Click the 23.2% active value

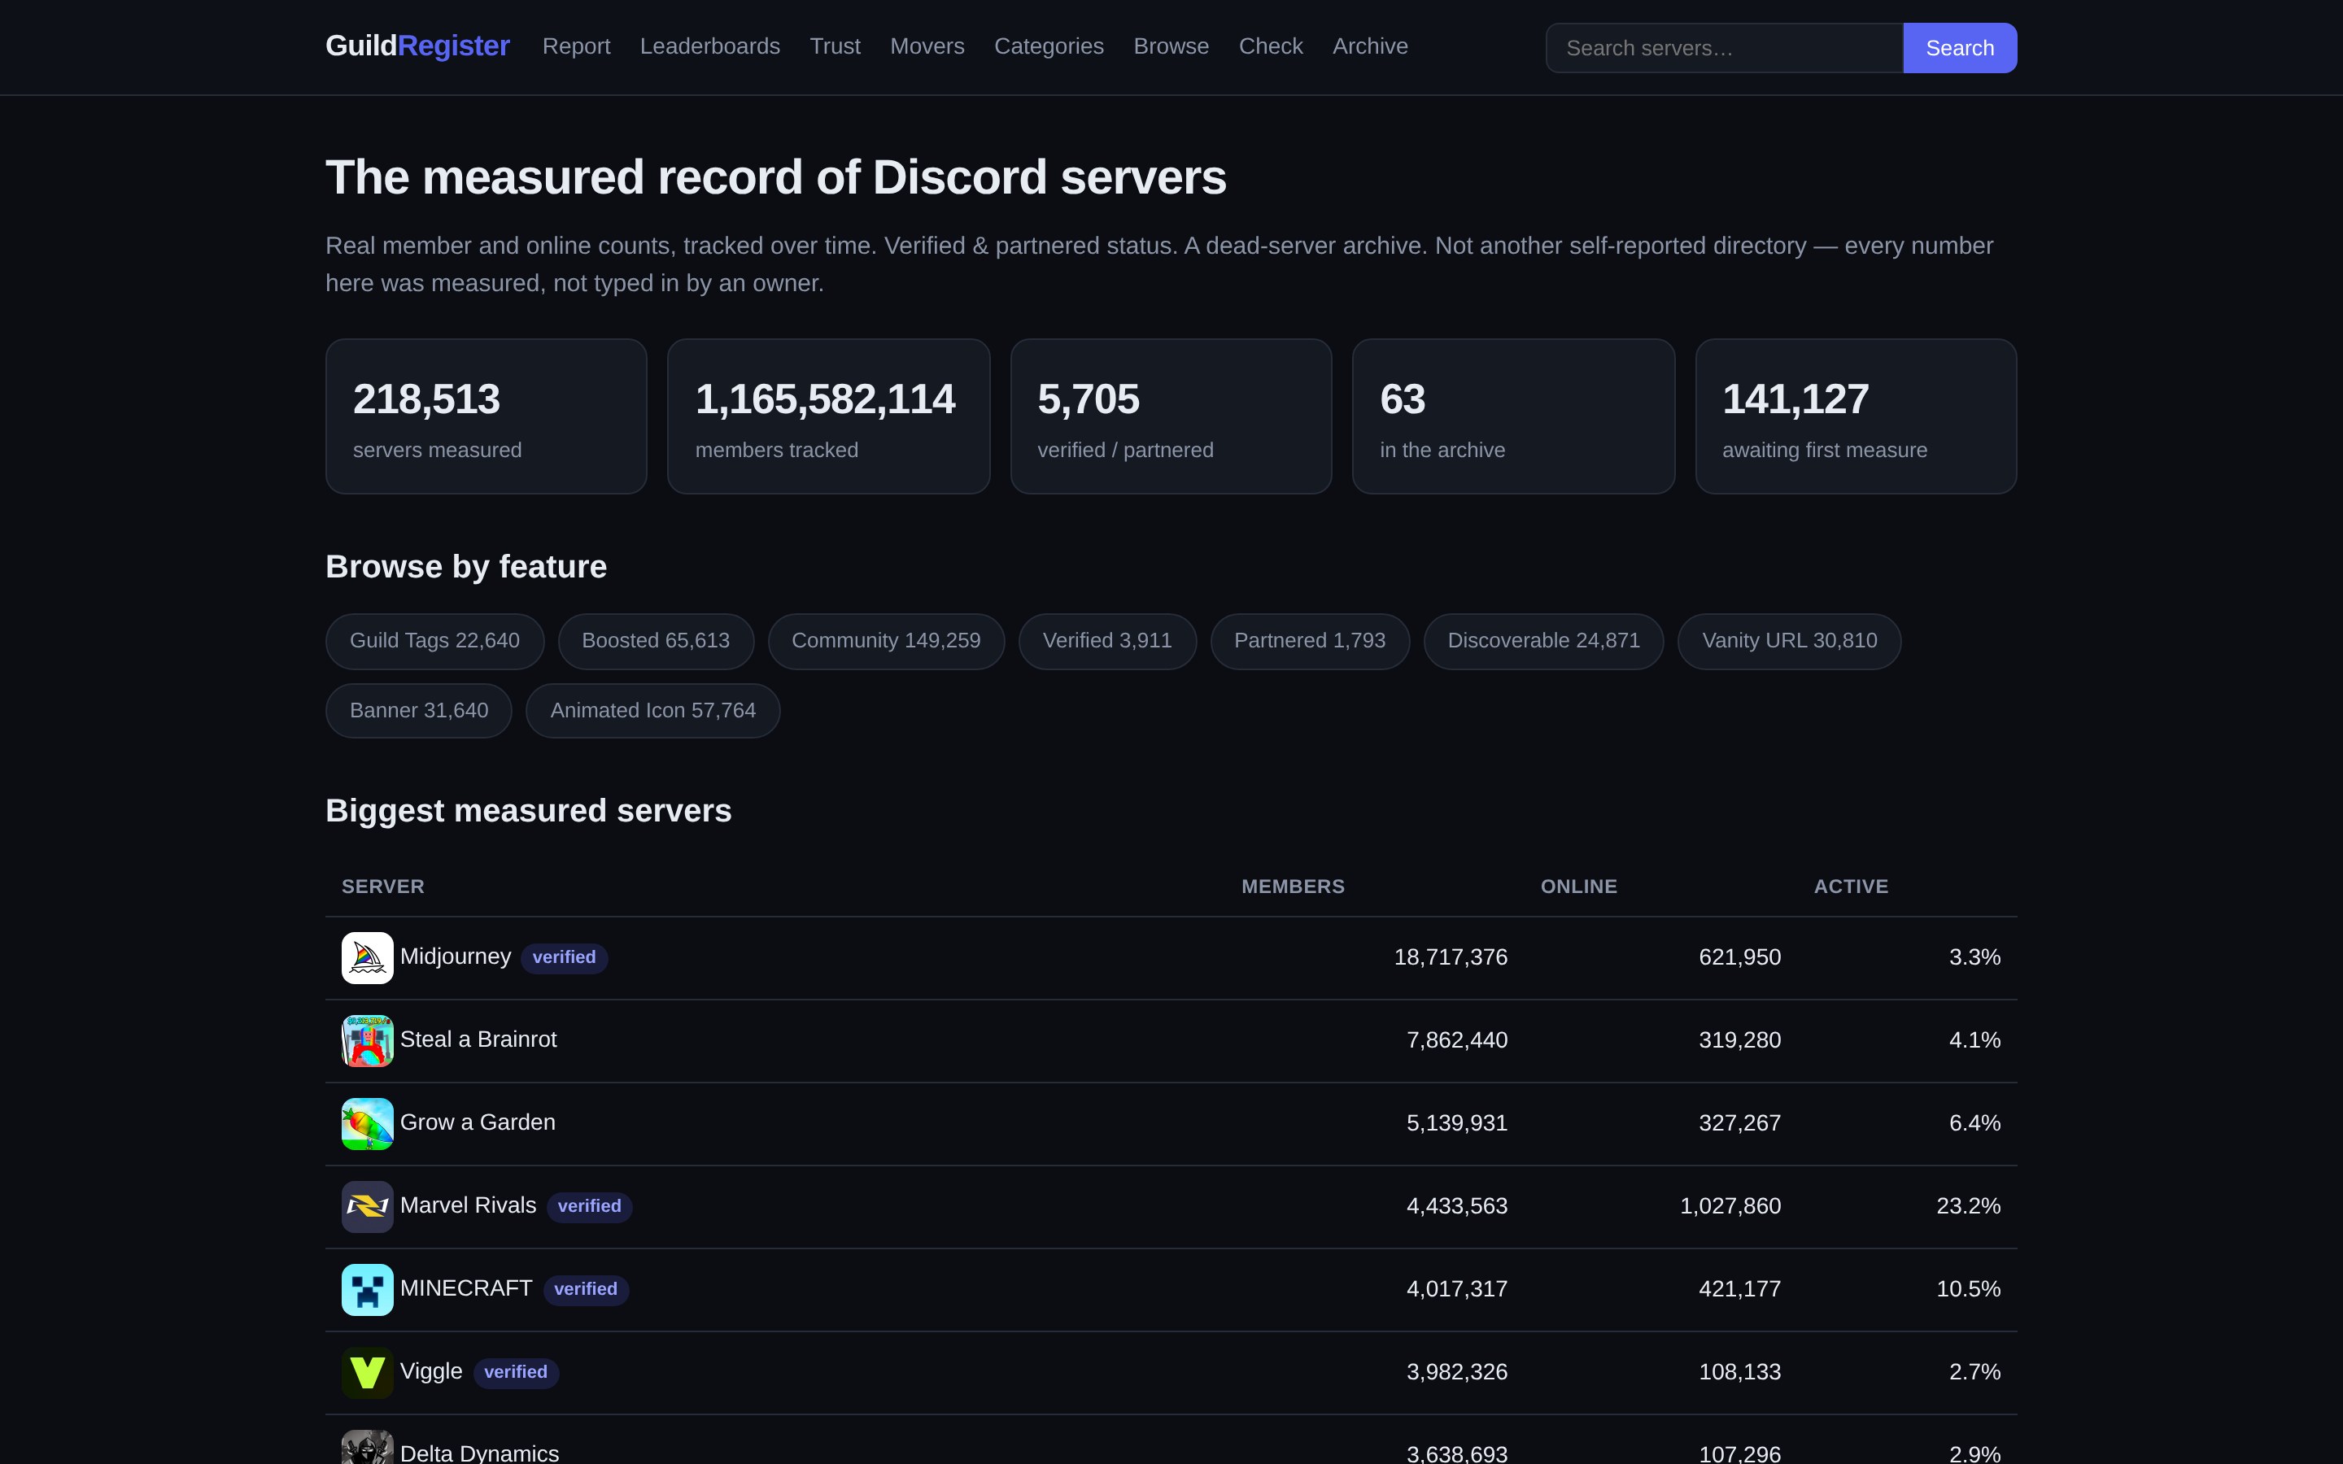click(1968, 1206)
